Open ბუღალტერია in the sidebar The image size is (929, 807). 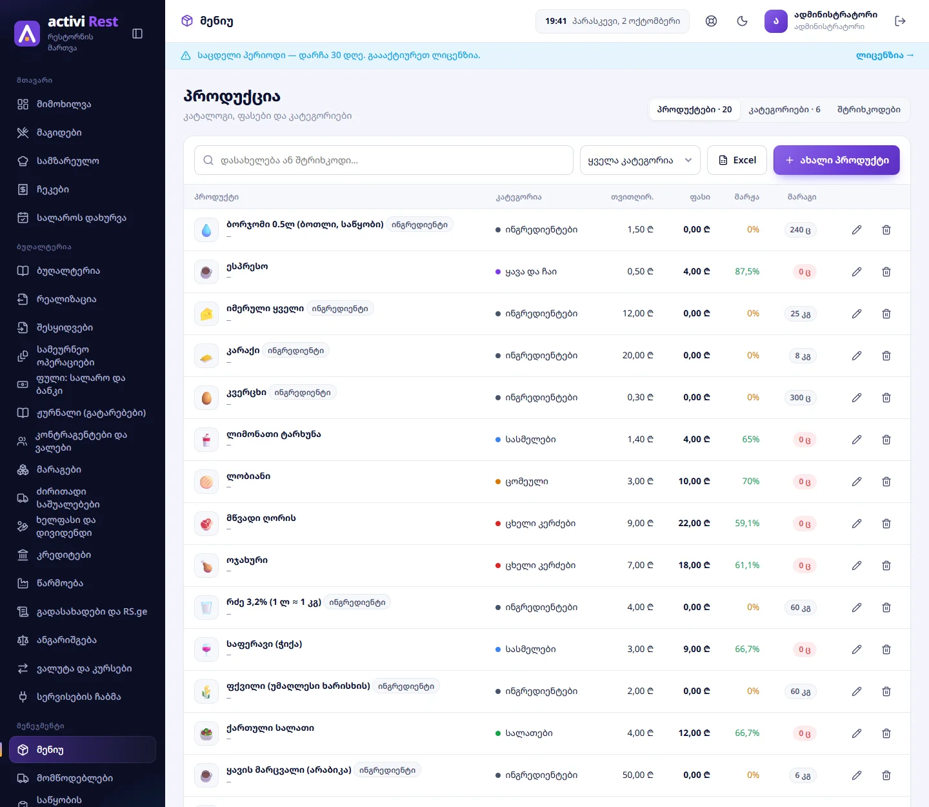click(83, 271)
